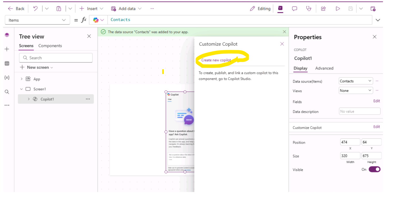Viewport: 394px width, 200px height.
Task: Click the Undo icon in toolbar
Action: tap(35, 9)
